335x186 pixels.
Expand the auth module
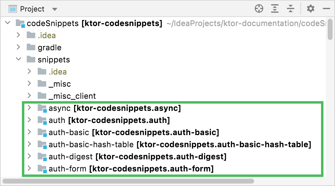coord(29,120)
